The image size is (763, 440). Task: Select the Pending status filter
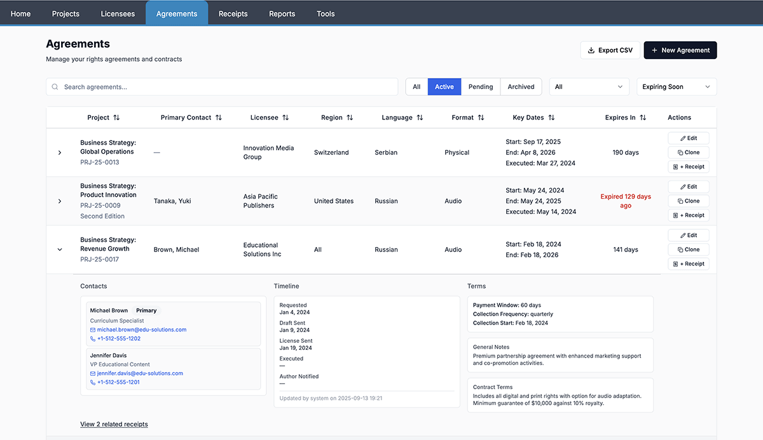pyautogui.click(x=480, y=86)
